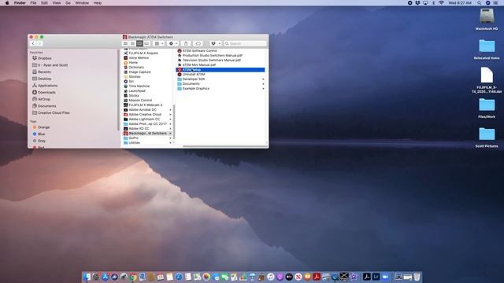Viewport: 504px width, 283px height.
Task: Open the Help menu
Action: click(98, 3)
